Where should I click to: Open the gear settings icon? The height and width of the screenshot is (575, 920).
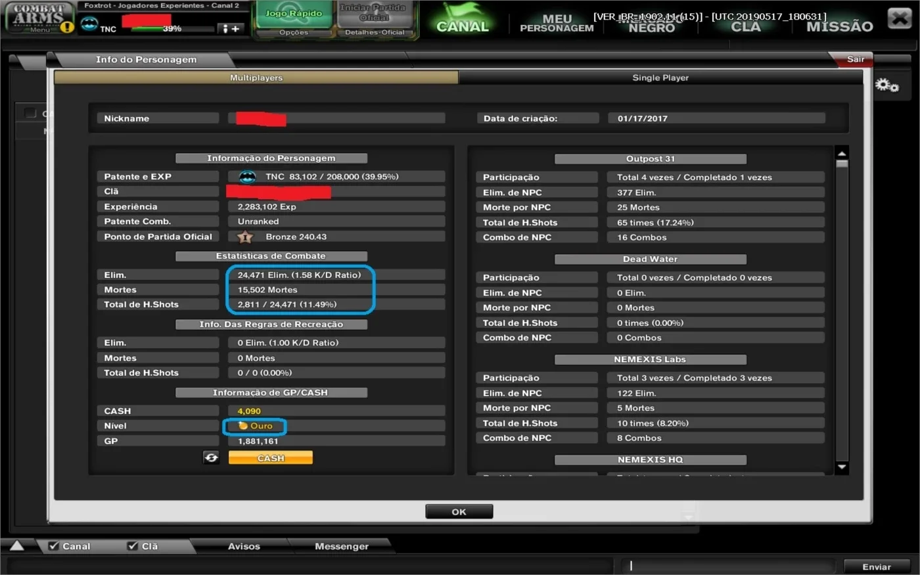(886, 85)
